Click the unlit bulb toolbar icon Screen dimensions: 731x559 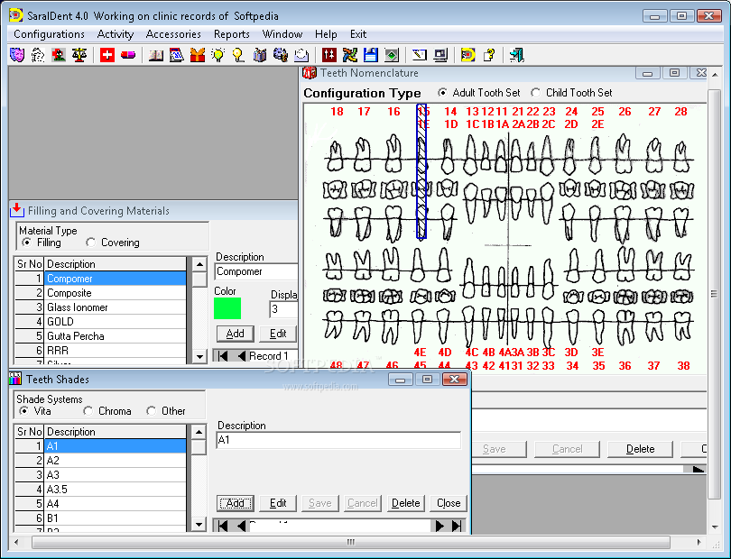coord(238,55)
